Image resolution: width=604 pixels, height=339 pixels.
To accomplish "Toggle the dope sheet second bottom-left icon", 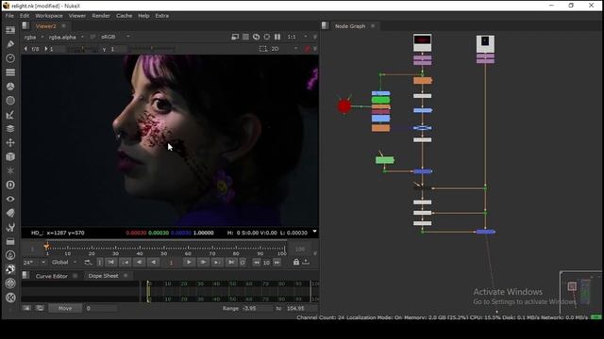I will pyautogui.click(x=40, y=308).
